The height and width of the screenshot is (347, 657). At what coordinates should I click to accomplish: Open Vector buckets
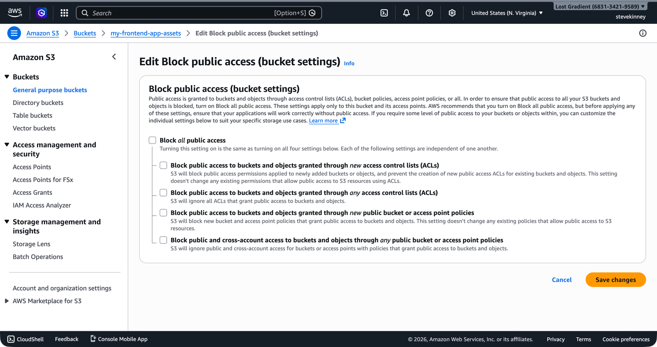point(34,128)
